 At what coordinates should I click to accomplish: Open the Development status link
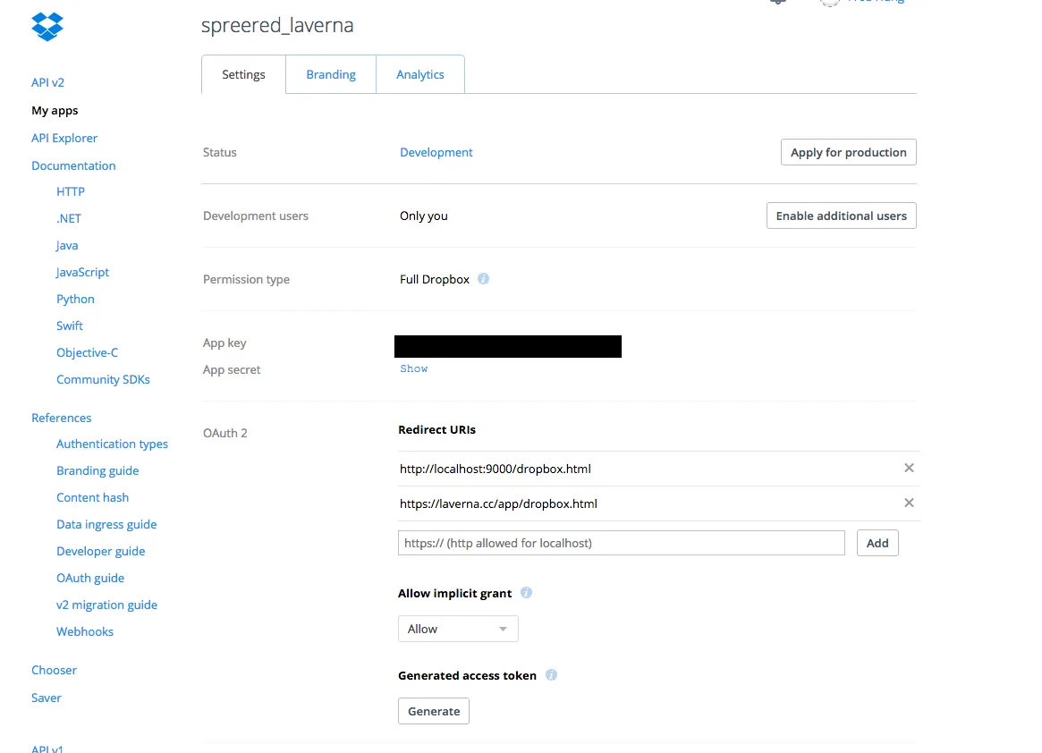[436, 152]
